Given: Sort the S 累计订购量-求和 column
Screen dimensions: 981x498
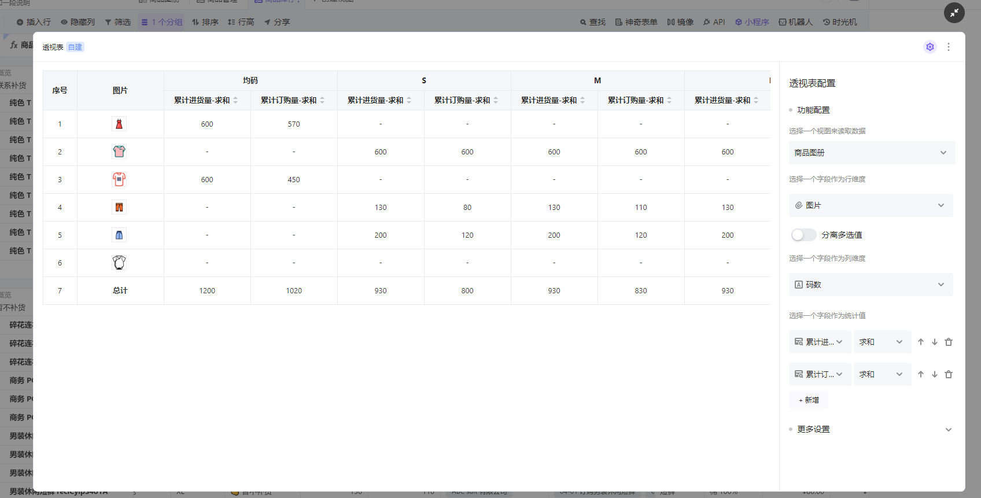Looking at the screenshot, I should click(496, 101).
